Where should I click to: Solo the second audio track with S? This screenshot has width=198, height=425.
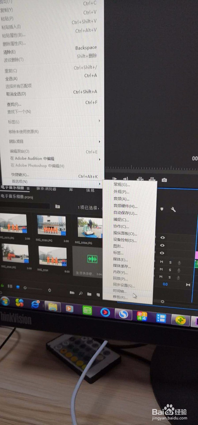[170, 270]
